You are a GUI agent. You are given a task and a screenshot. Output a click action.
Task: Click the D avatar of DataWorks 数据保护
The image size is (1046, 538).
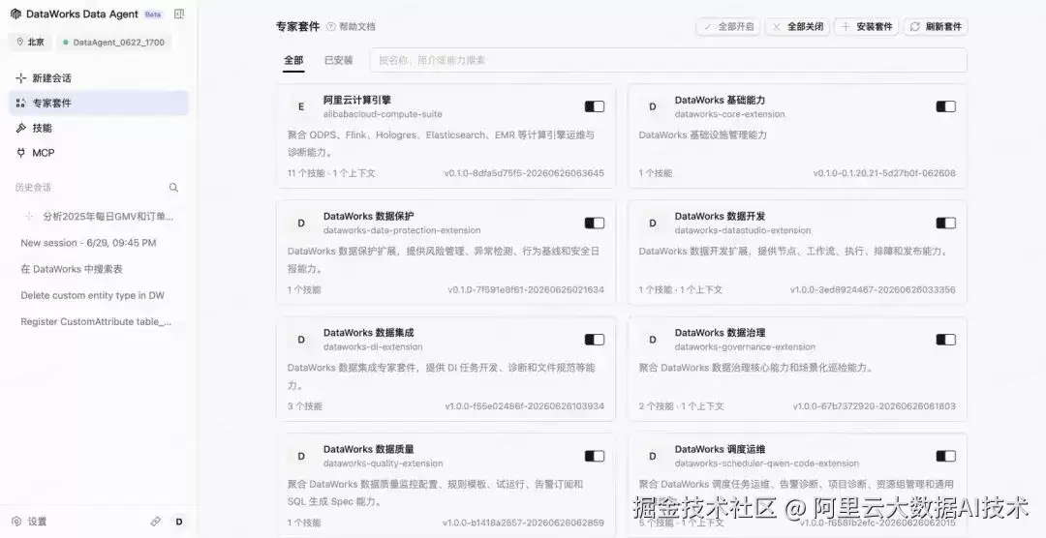pos(301,223)
